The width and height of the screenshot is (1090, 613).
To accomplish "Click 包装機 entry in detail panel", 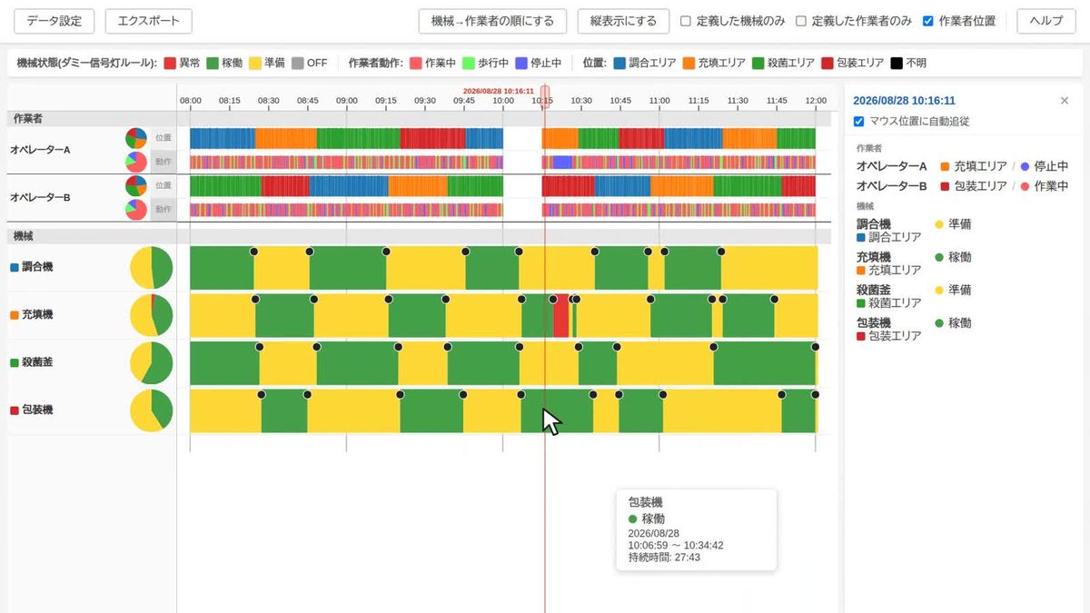I will (914, 329).
